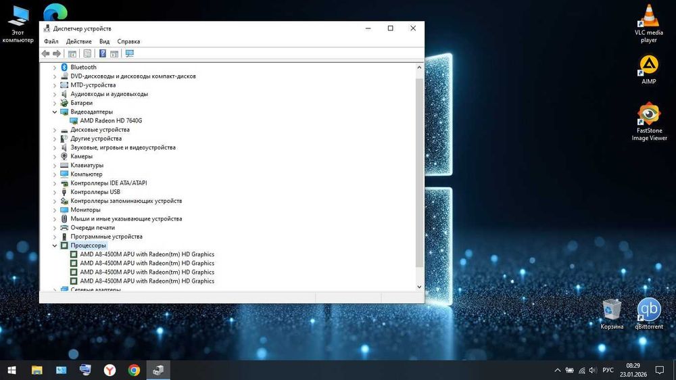
Task: Click the device tree scroll up arrow
Action: coord(419,68)
